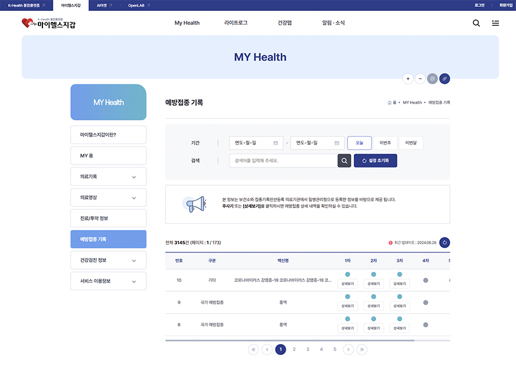
Task: Click refresh icon next to 최근 업데이트
Action: pyautogui.click(x=444, y=243)
